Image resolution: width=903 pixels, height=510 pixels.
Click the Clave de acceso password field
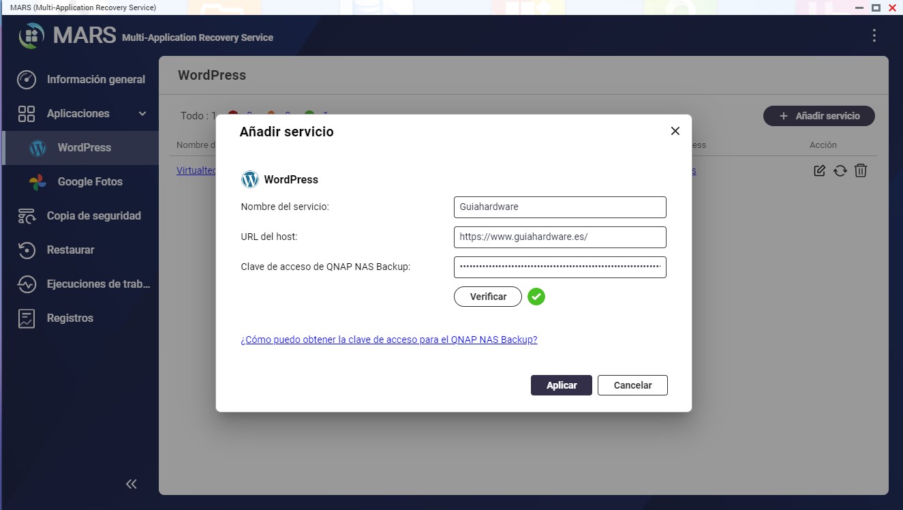[560, 267]
